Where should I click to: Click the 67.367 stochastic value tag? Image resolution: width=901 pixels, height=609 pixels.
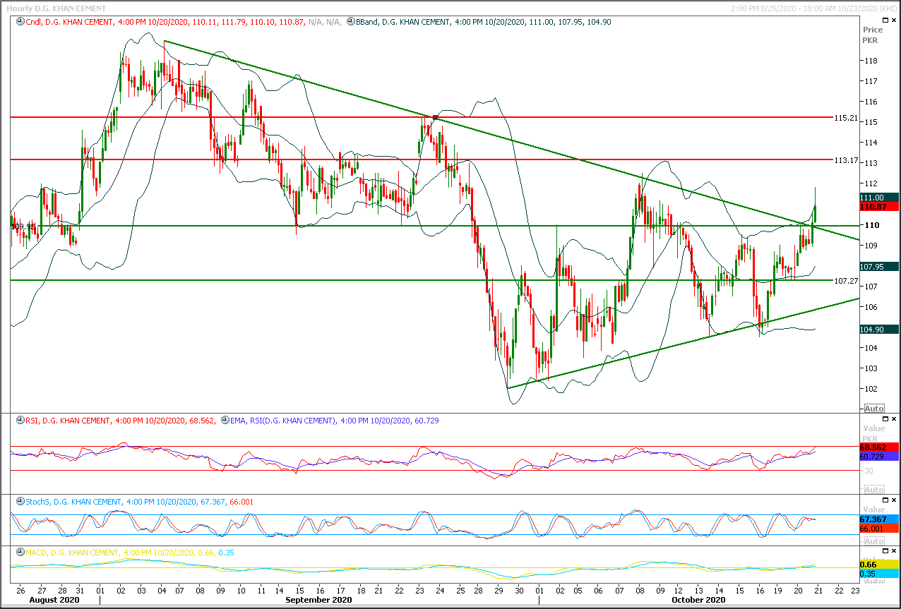tap(878, 519)
